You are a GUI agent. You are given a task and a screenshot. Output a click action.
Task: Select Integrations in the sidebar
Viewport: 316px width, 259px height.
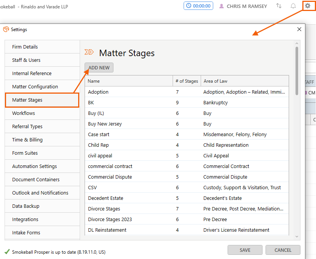click(x=42, y=220)
